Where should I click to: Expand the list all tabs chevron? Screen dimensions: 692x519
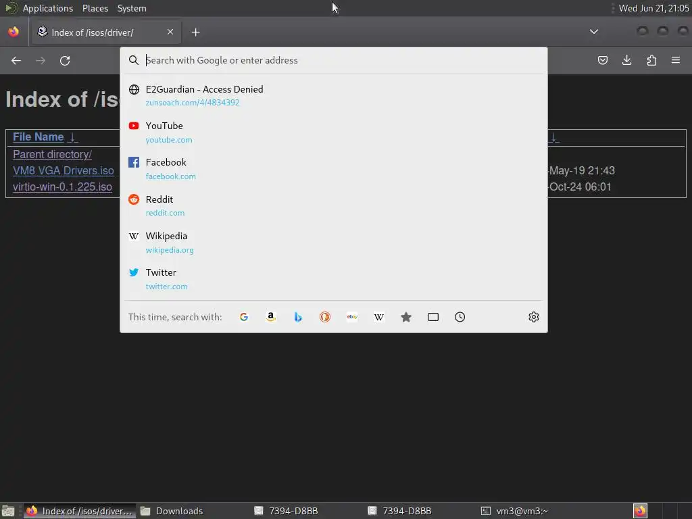pos(594,32)
